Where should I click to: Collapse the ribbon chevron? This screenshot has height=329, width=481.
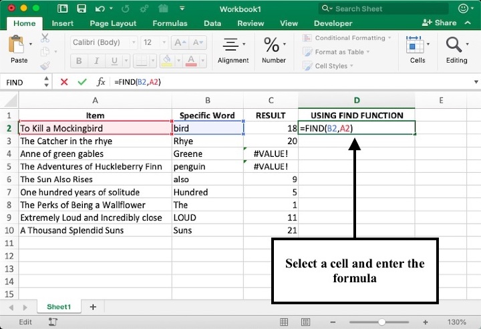click(468, 23)
